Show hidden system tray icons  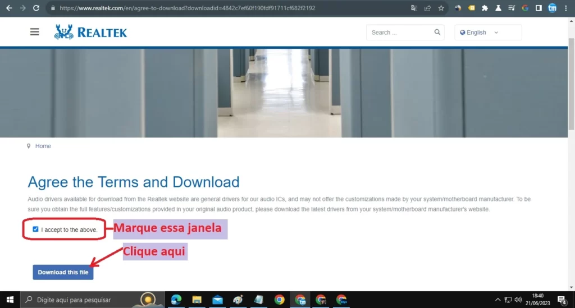click(x=498, y=300)
